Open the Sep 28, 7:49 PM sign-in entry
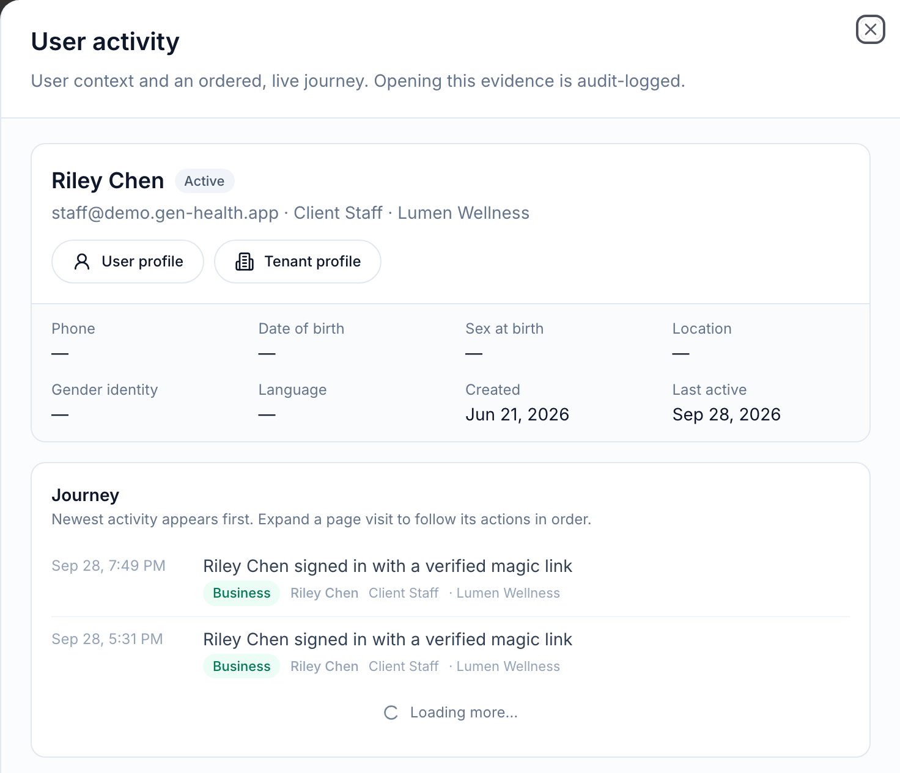The width and height of the screenshot is (900, 773). (x=451, y=580)
